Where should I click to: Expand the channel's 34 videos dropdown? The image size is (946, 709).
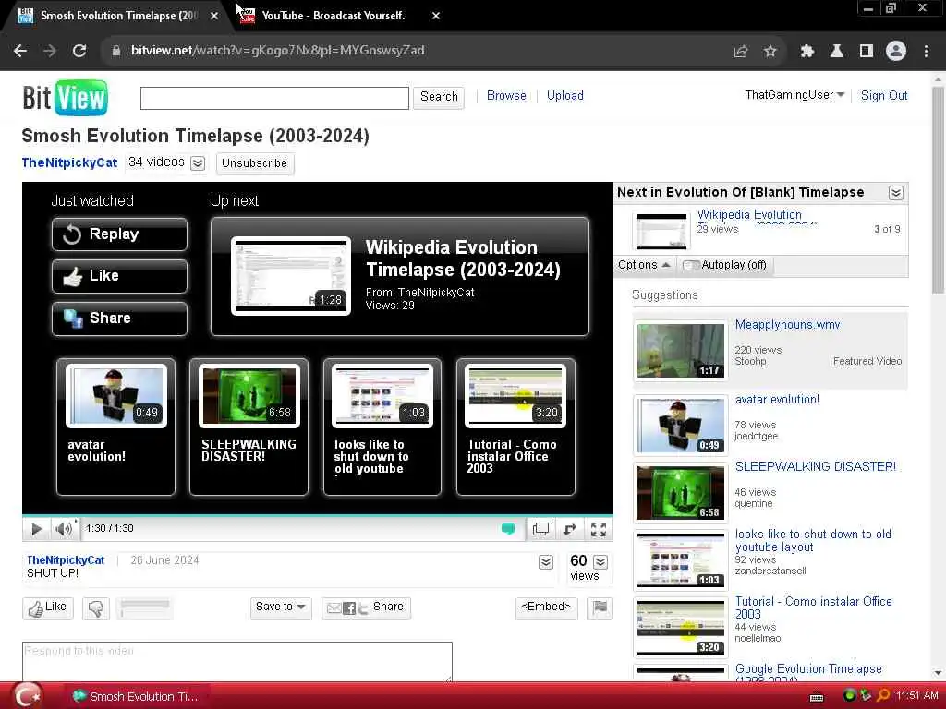pyautogui.click(x=198, y=163)
